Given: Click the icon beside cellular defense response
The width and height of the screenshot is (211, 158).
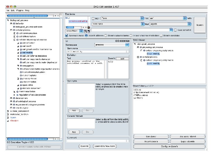Looking at the screenshot, I should pos(21,56).
